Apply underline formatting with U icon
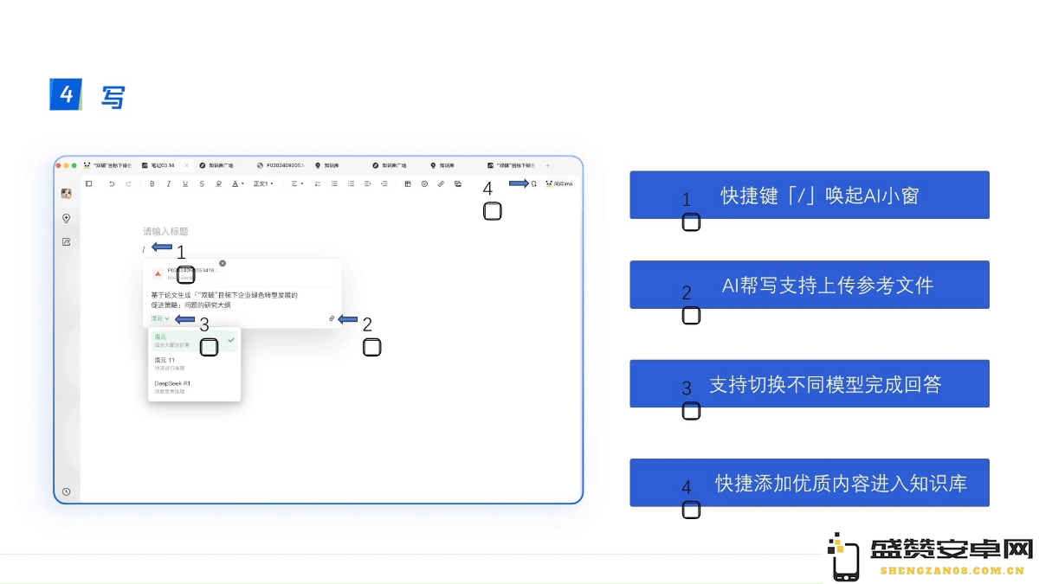 tap(185, 183)
